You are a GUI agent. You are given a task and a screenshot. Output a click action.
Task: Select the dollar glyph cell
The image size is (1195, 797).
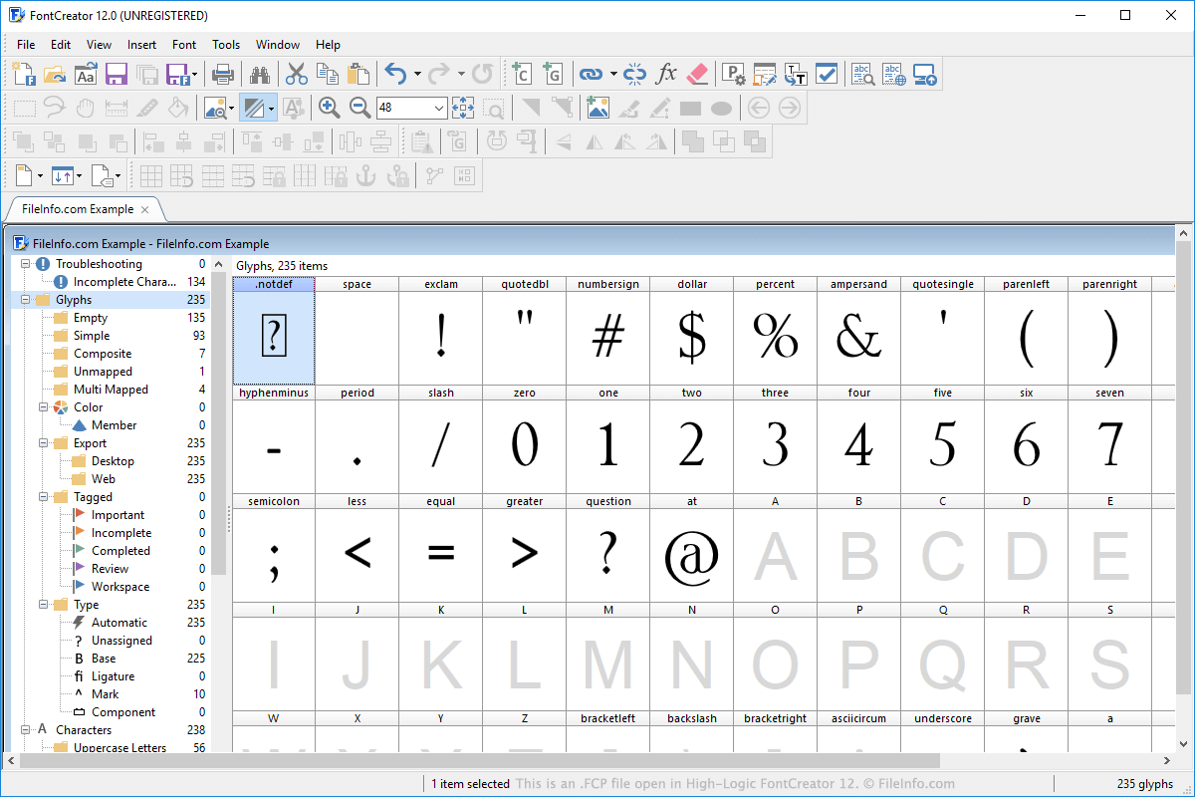tap(691, 331)
